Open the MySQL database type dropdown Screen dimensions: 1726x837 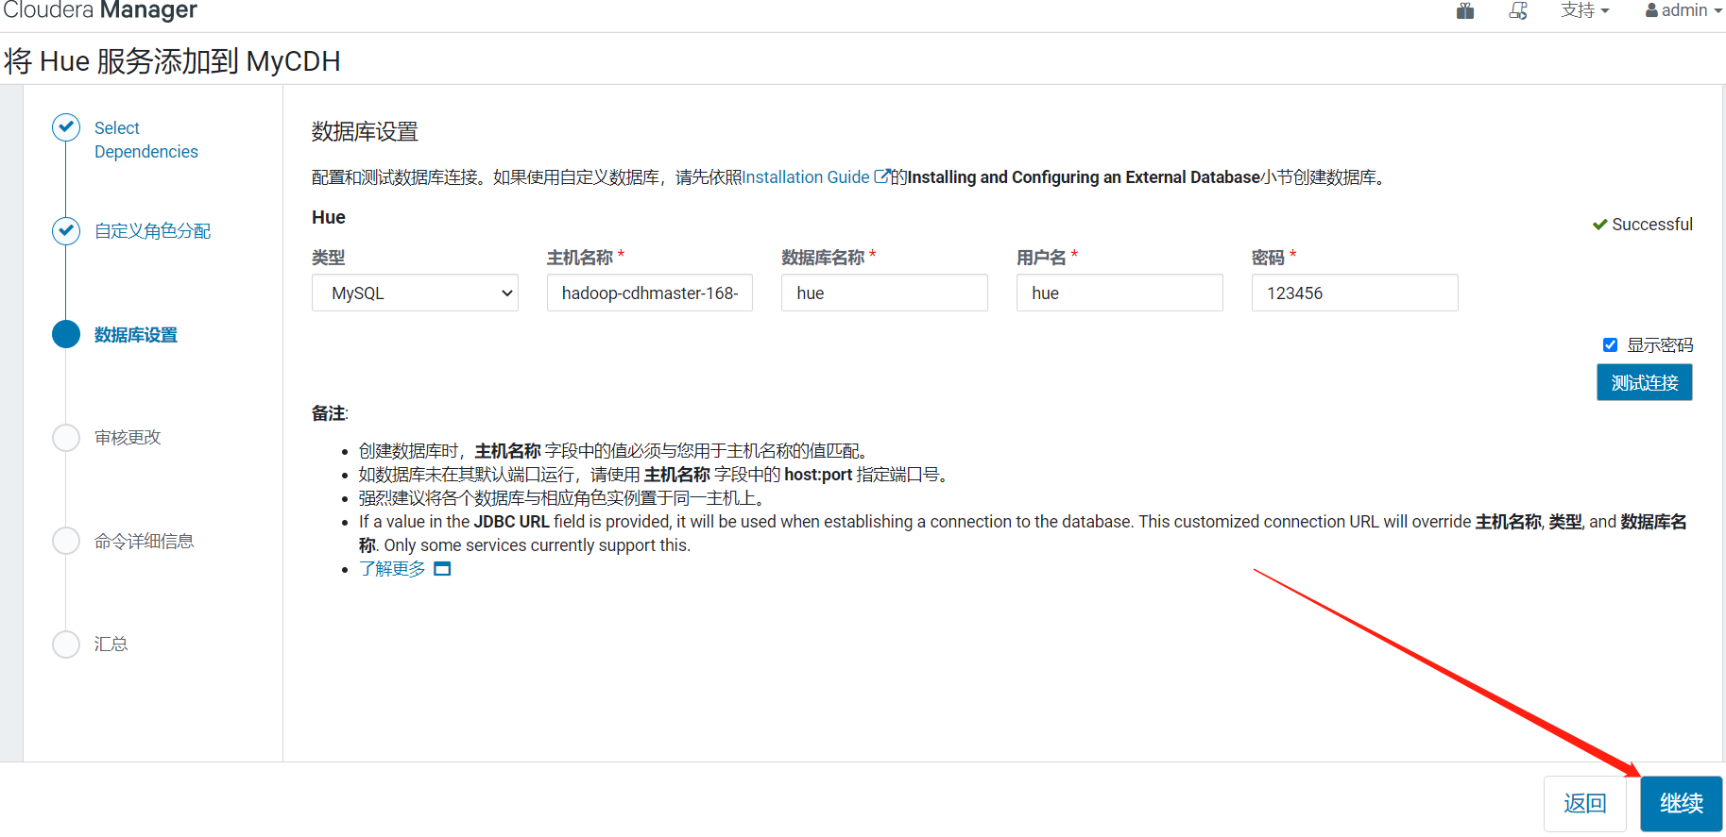(415, 293)
